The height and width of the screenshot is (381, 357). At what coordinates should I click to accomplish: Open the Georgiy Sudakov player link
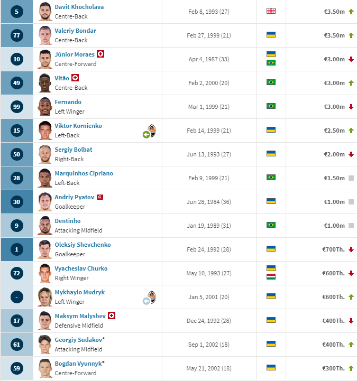(78, 340)
